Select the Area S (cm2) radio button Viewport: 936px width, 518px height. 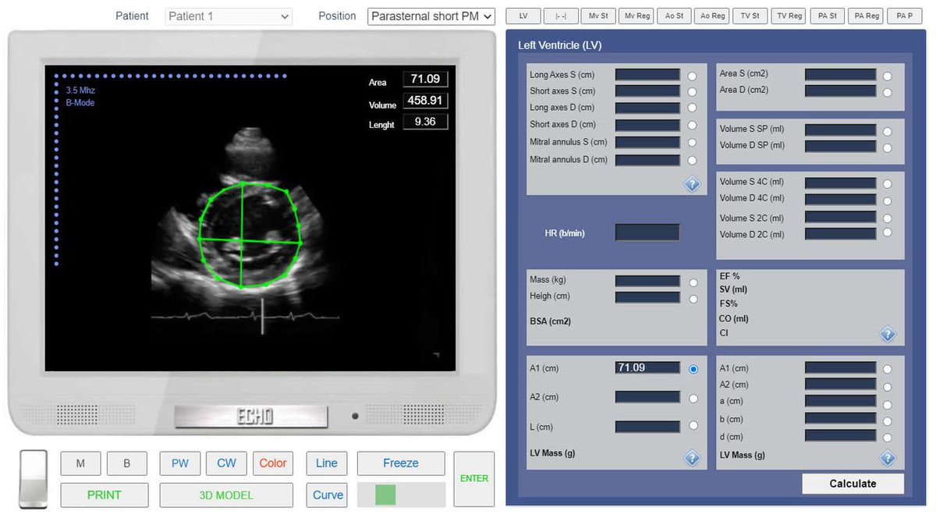(x=888, y=76)
